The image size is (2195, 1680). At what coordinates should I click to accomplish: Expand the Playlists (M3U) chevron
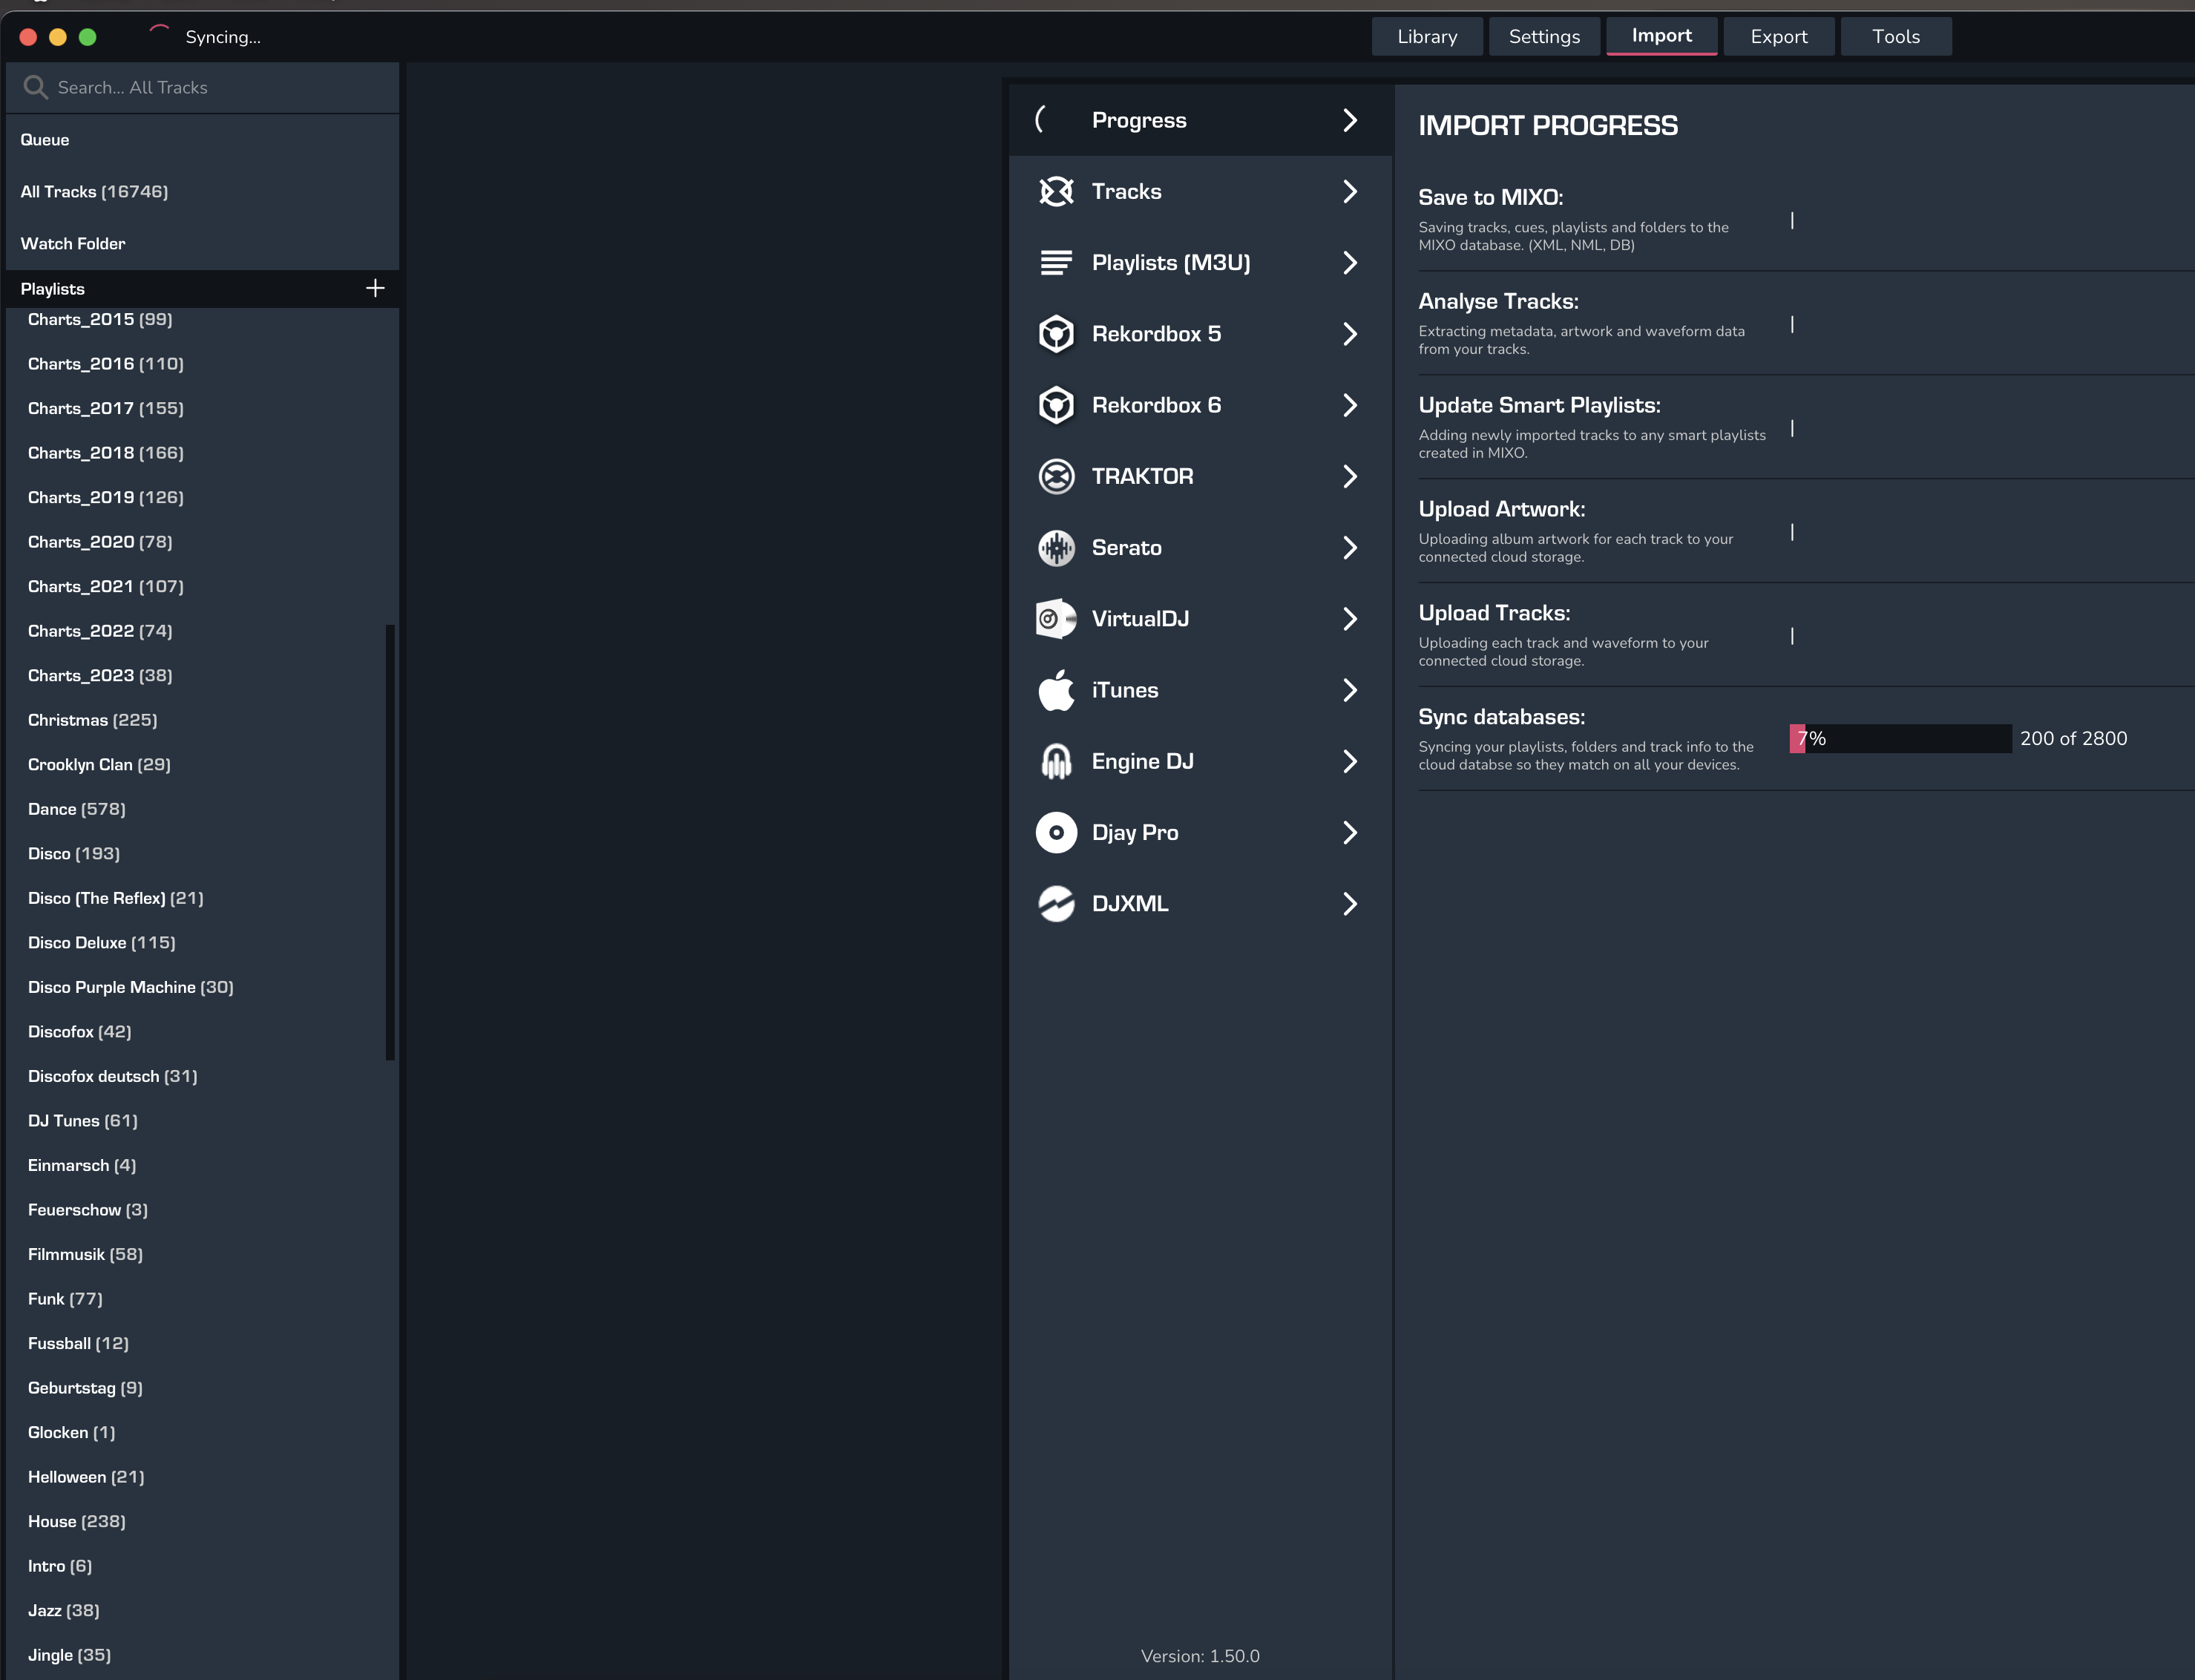click(x=1350, y=263)
